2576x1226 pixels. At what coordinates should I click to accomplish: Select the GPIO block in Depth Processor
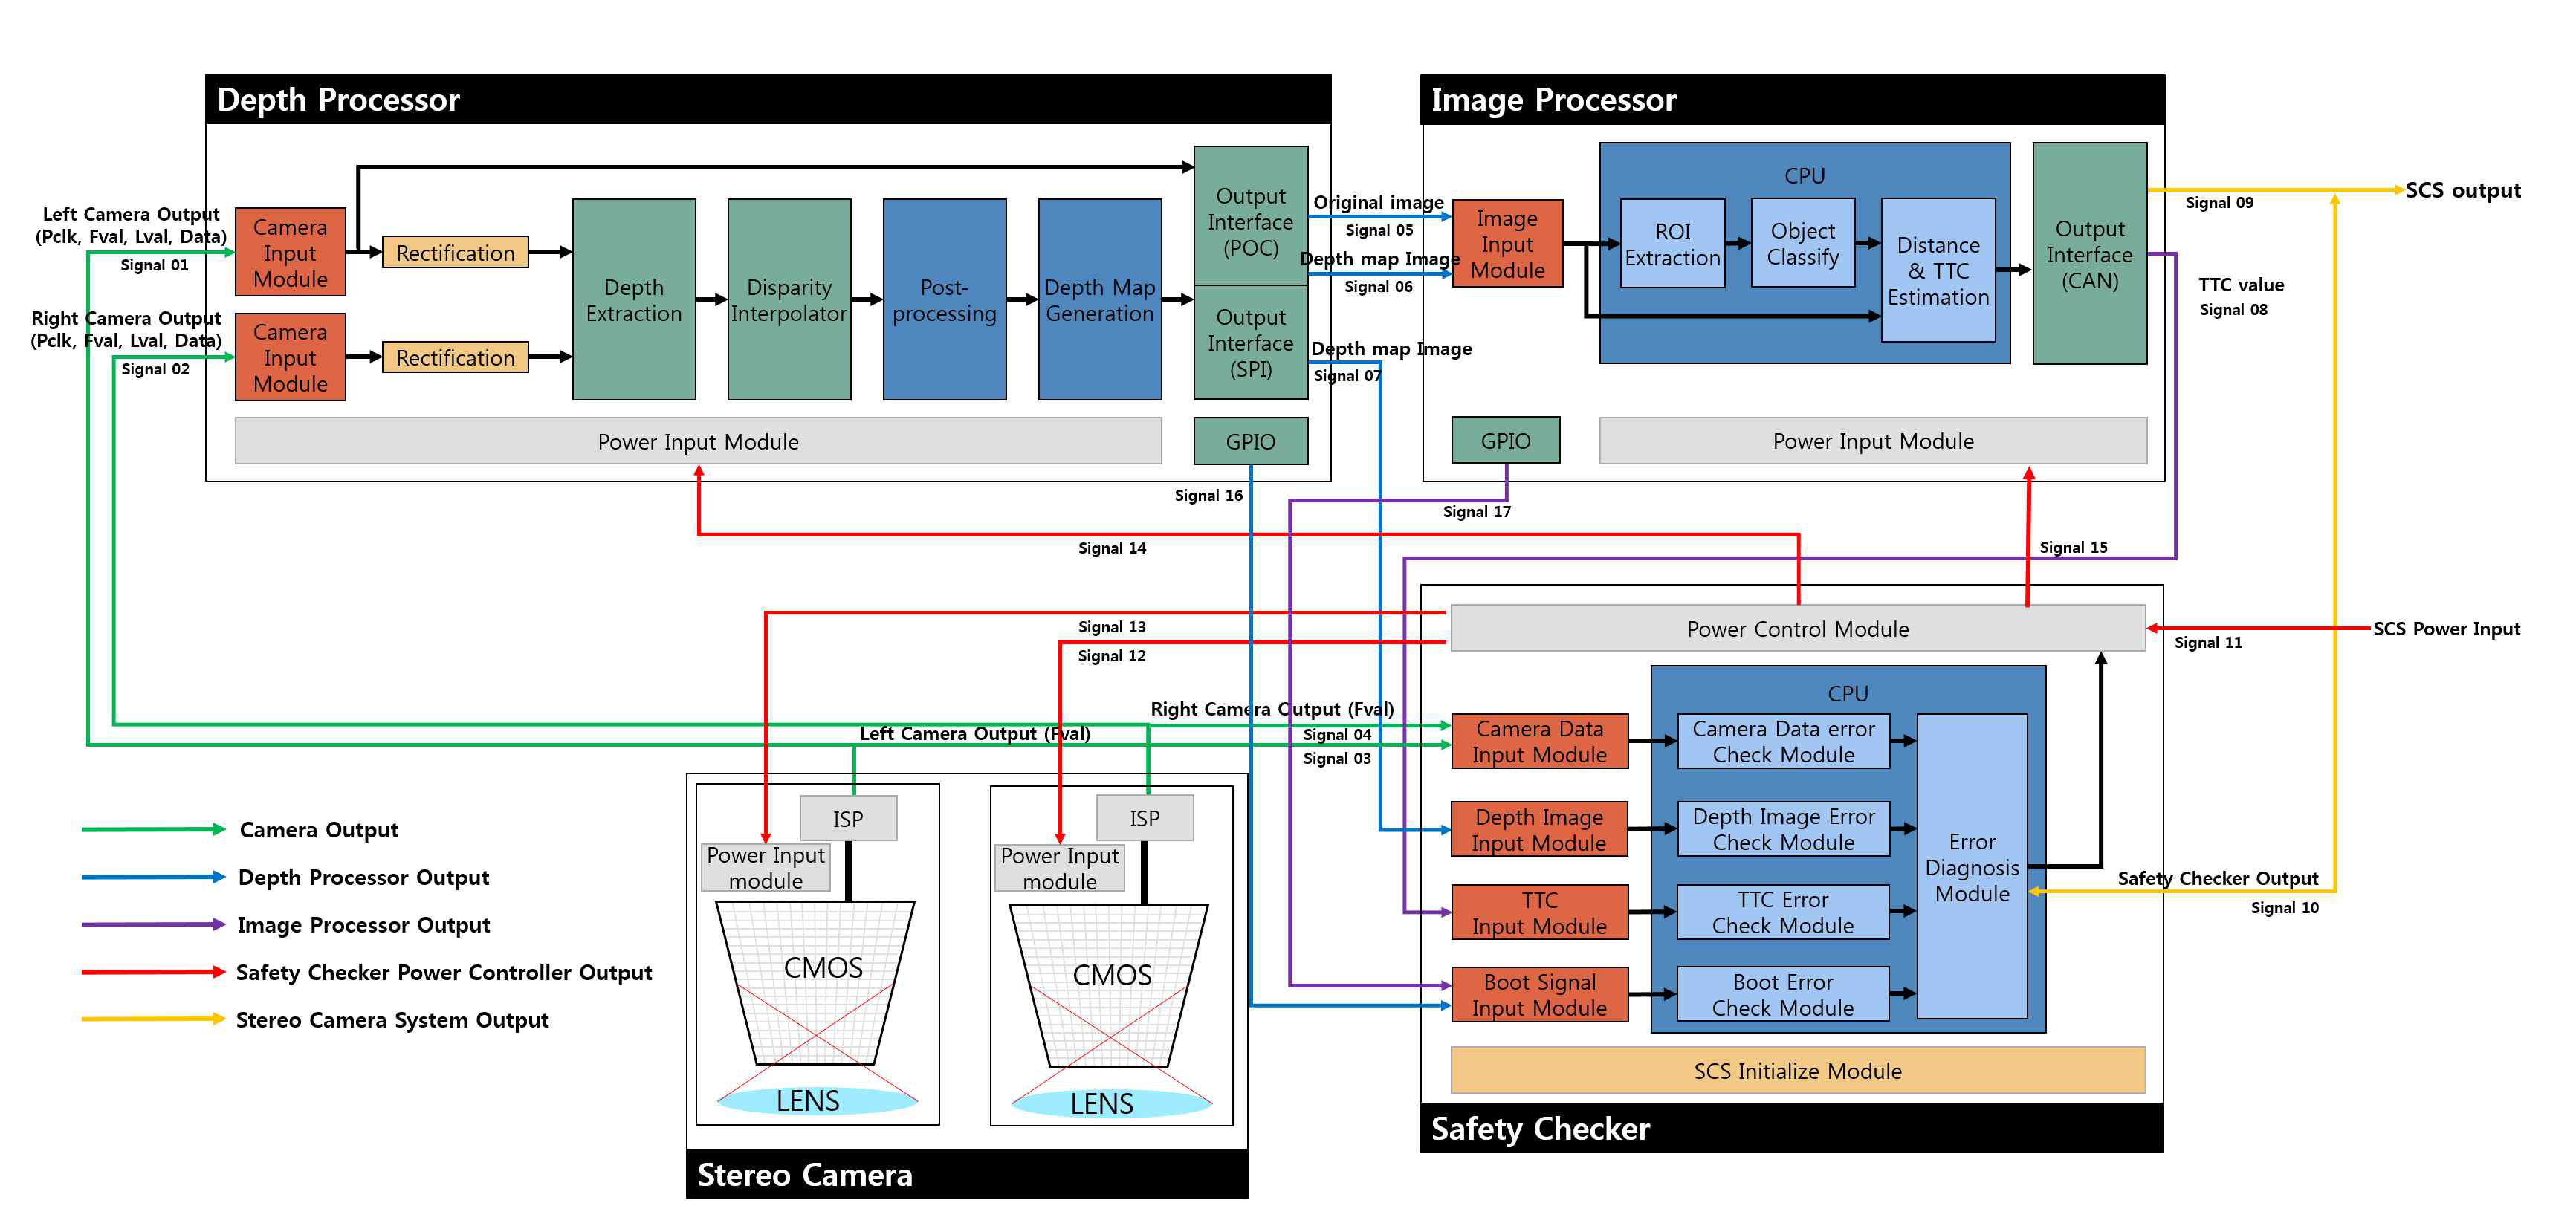(1251, 441)
